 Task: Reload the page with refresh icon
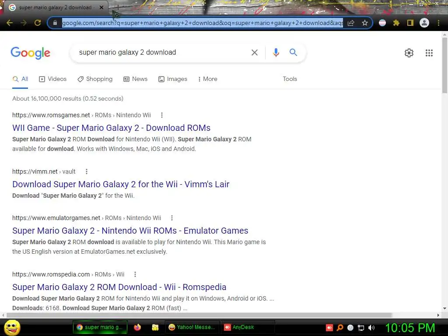38,23
